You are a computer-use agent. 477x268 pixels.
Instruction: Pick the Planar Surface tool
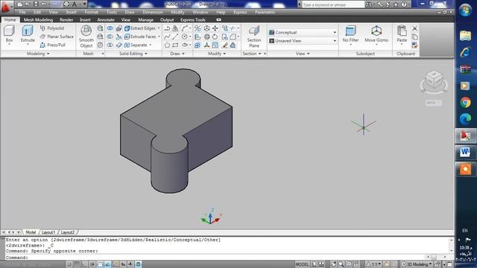click(57, 36)
